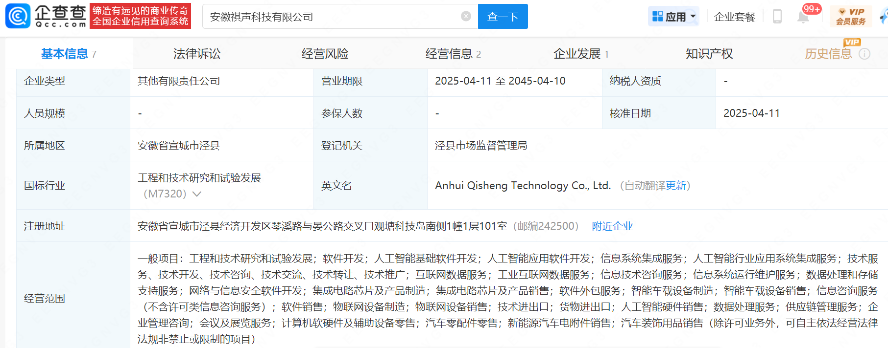
Task: Clear the search box with the X icon
Action: click(x=466, y=17)
